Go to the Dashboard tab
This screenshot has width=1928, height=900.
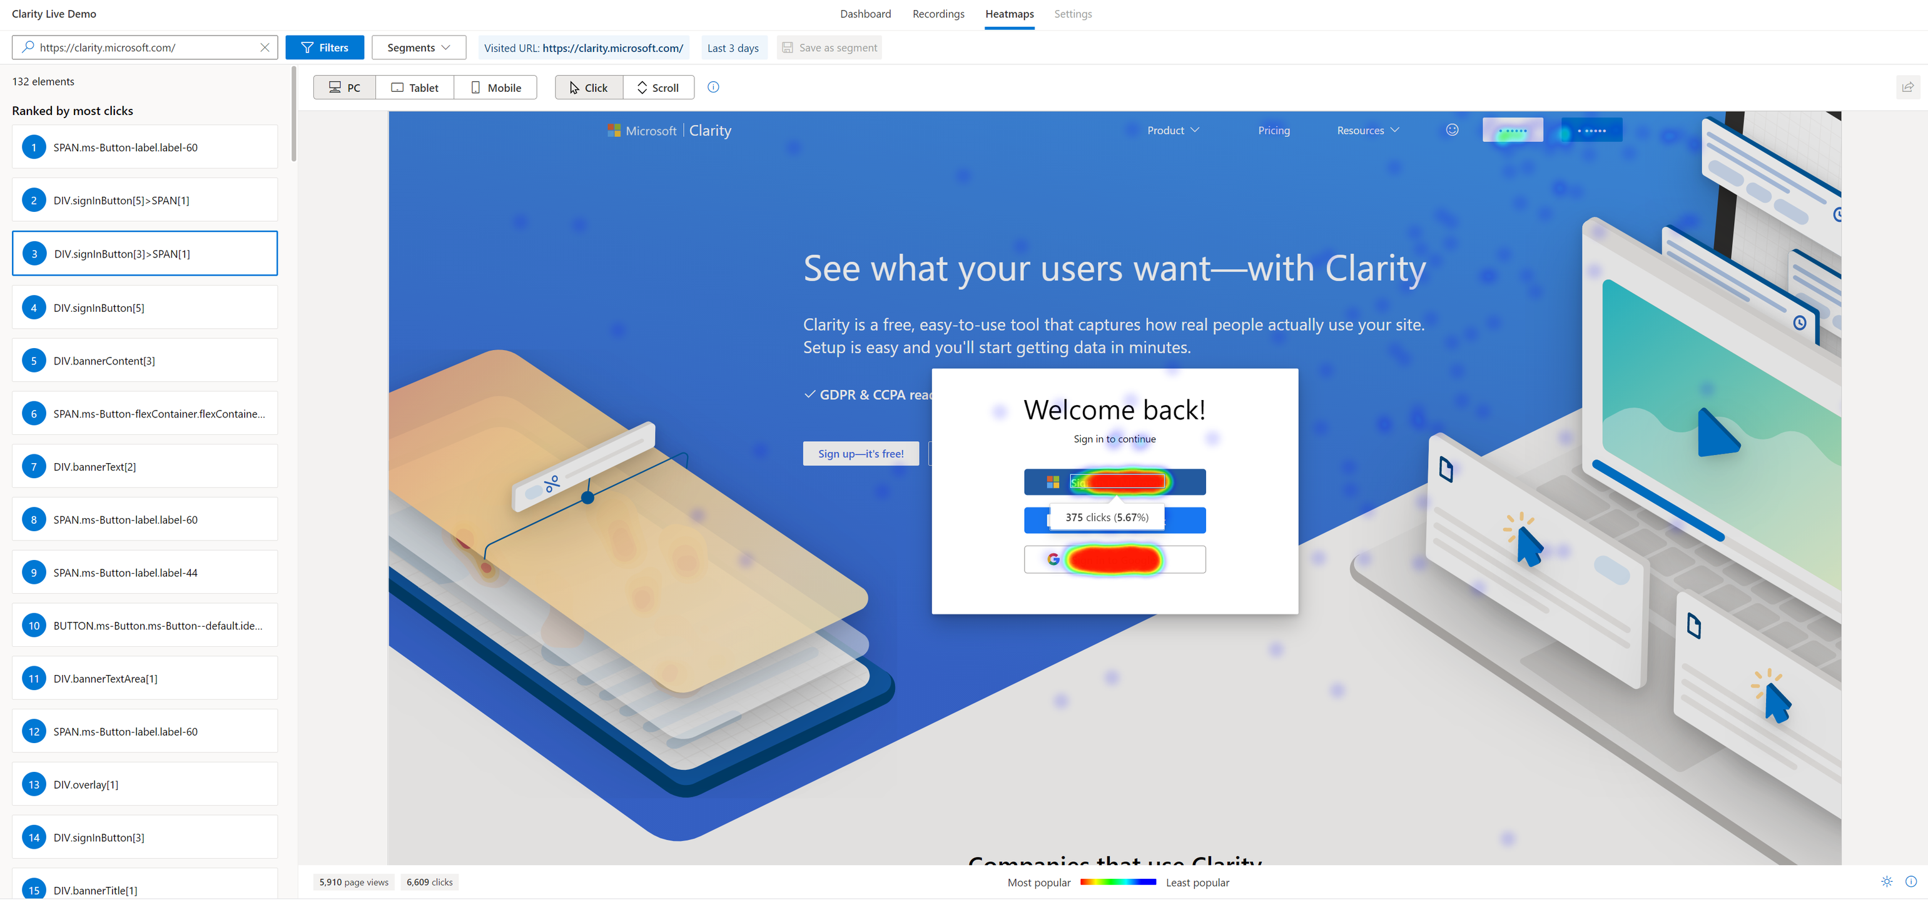tap(865, 14)
